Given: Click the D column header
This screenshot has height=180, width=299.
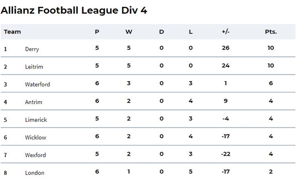Looking at the screenshot, I should [x=162, y=32].
